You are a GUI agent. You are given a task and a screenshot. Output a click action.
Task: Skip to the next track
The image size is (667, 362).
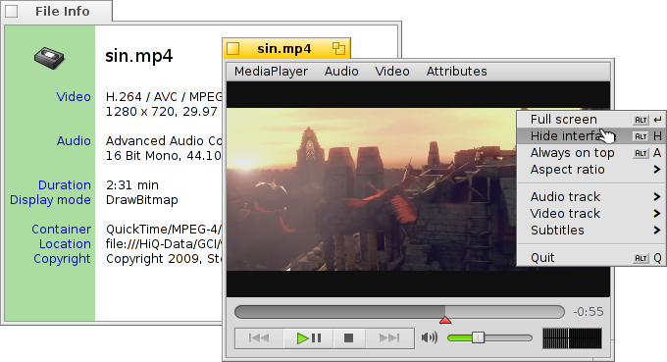[388, 338]
